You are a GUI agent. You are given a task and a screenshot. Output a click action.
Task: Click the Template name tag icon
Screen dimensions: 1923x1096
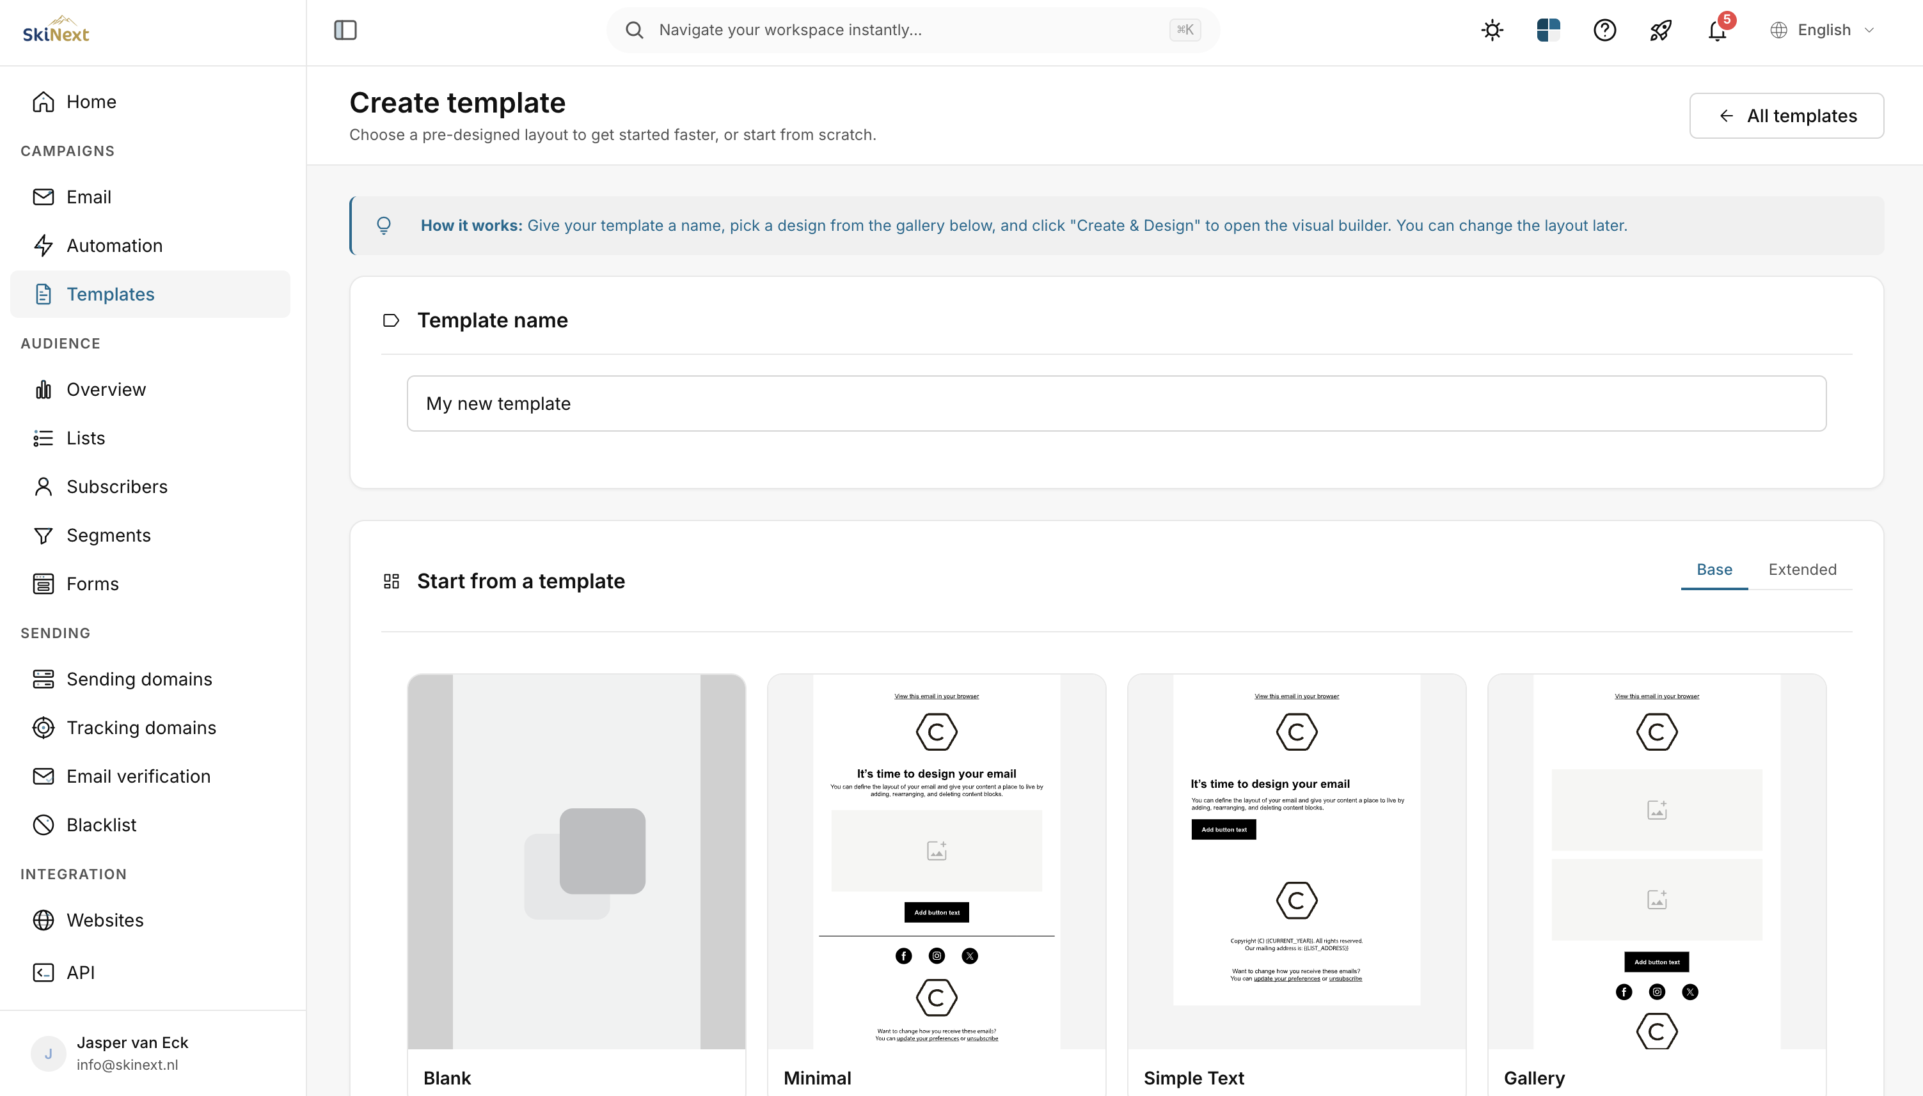click(x=391, y=320)
